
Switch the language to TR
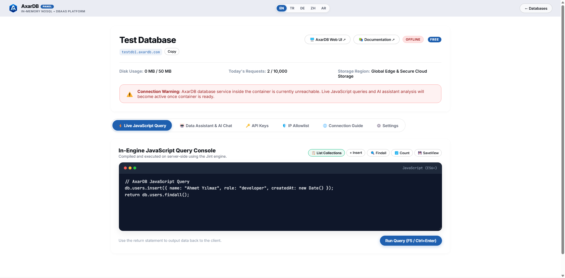click(x=292, y=8)
